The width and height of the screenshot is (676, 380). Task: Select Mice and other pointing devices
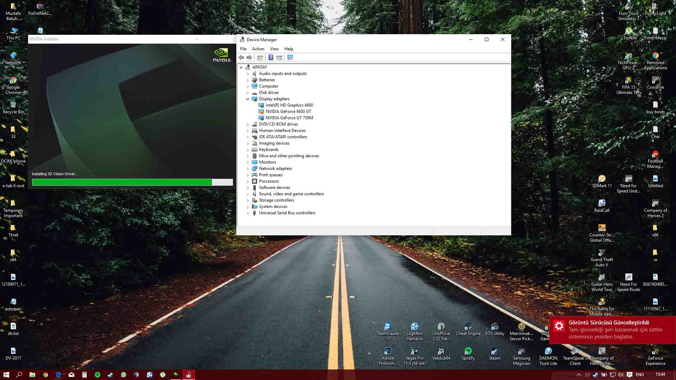click(x=289, y=156)
